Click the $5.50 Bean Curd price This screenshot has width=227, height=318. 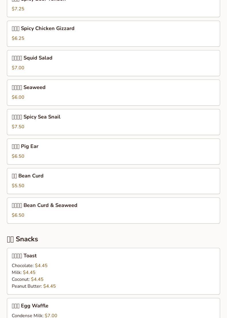coord(18,185)
